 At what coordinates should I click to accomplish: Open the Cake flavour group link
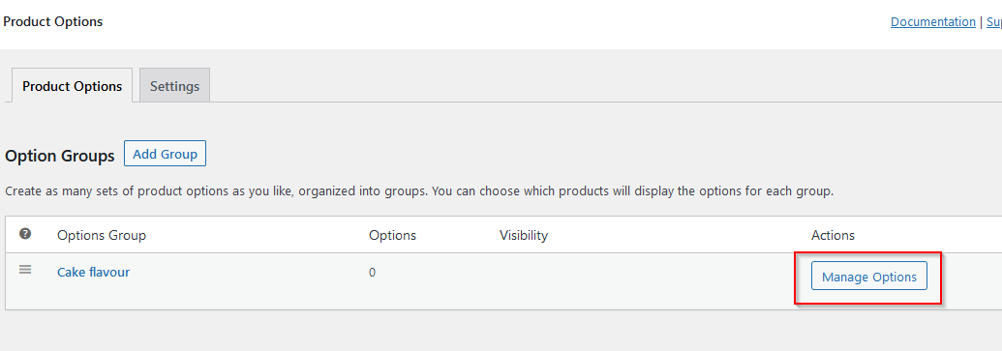pos(93,272)
